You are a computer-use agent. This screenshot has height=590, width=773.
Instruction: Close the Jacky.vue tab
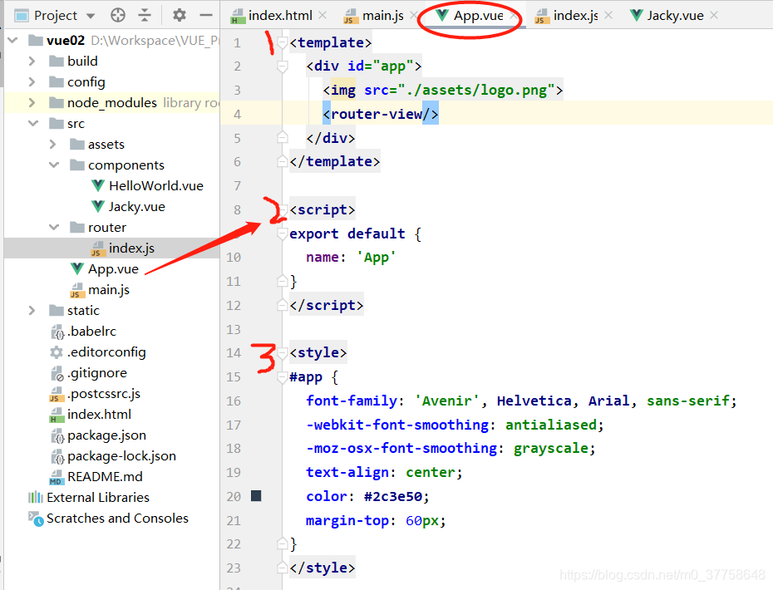[714, 15]
